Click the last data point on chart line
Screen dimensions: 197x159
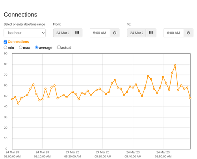click(190, 98)
